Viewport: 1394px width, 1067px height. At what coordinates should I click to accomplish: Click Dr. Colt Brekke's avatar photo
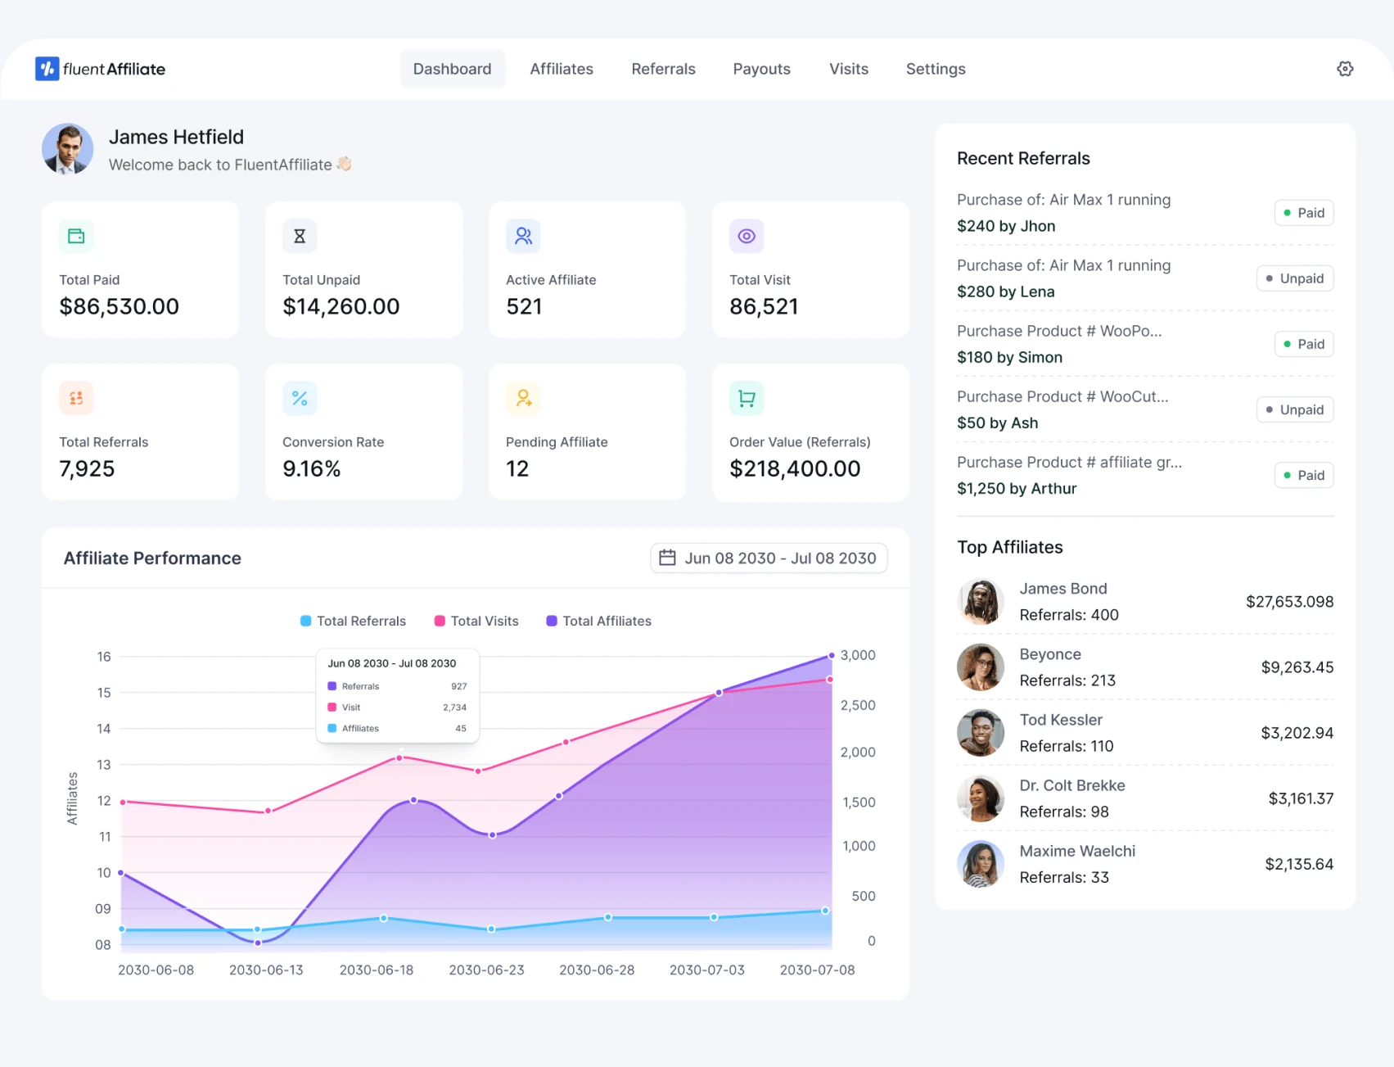pos(981,798)
